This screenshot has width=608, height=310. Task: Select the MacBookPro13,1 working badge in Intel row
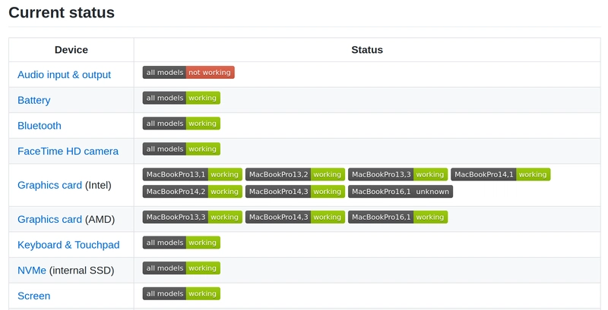pyautogui.click(x=192, y=174)
